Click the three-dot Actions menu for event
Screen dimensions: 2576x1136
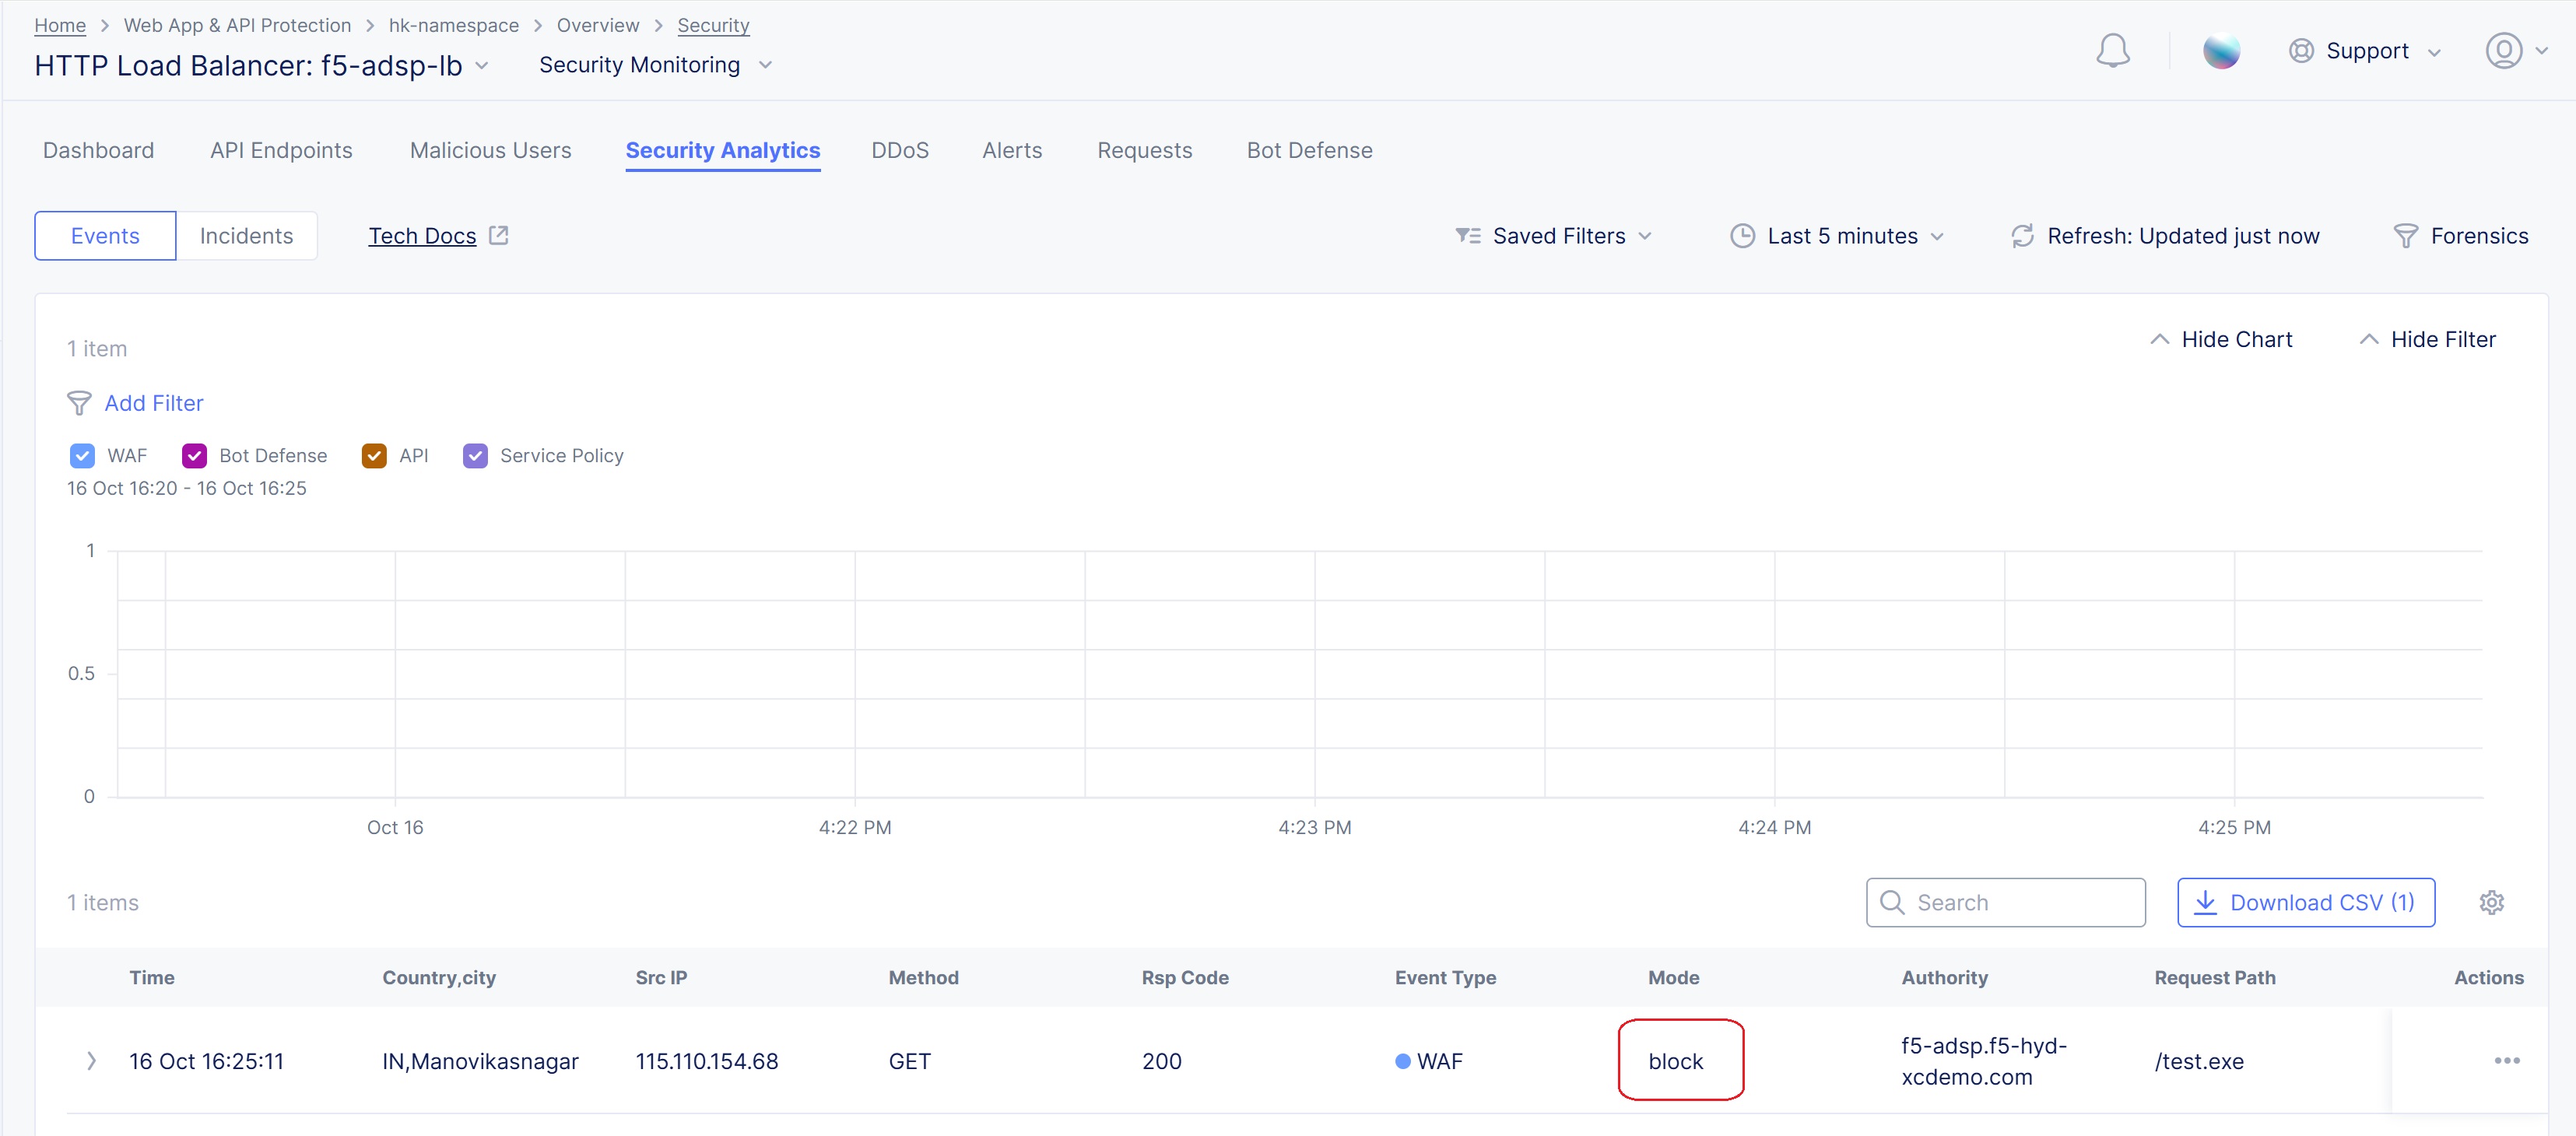tap(2506, 1060)
